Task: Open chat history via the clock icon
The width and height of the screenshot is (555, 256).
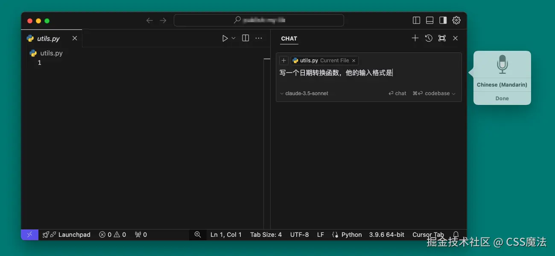Action: click(429, 38)
